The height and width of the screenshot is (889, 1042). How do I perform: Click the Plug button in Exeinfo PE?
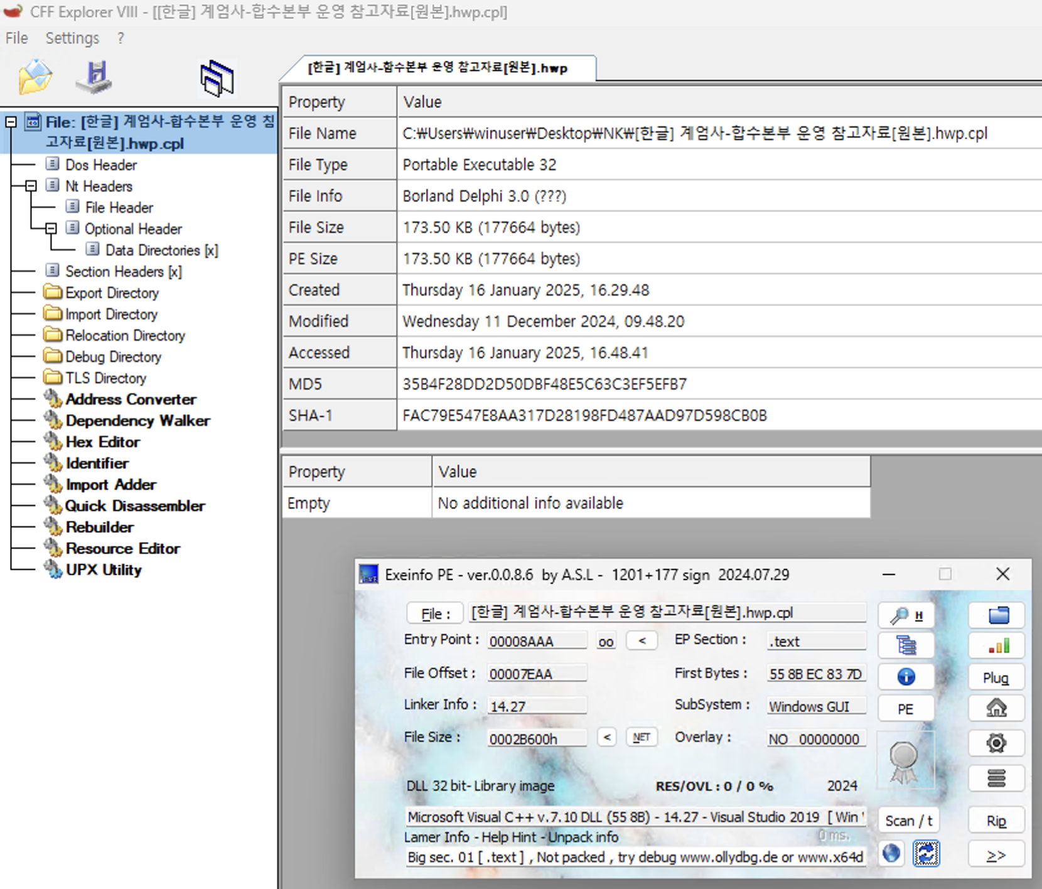(997, 677)
